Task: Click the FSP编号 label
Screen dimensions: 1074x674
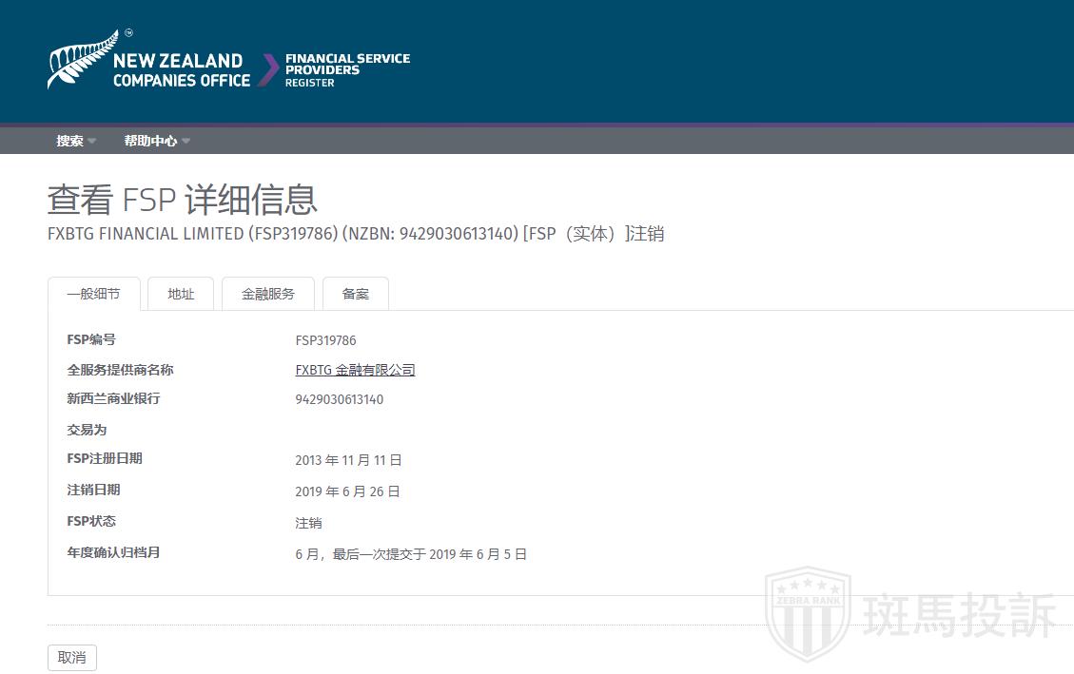Action: tap(91, 339)
